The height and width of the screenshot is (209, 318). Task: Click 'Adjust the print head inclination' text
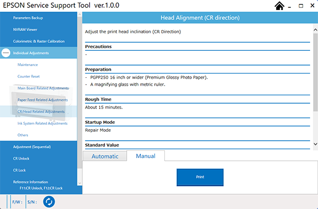pos(133,32)
